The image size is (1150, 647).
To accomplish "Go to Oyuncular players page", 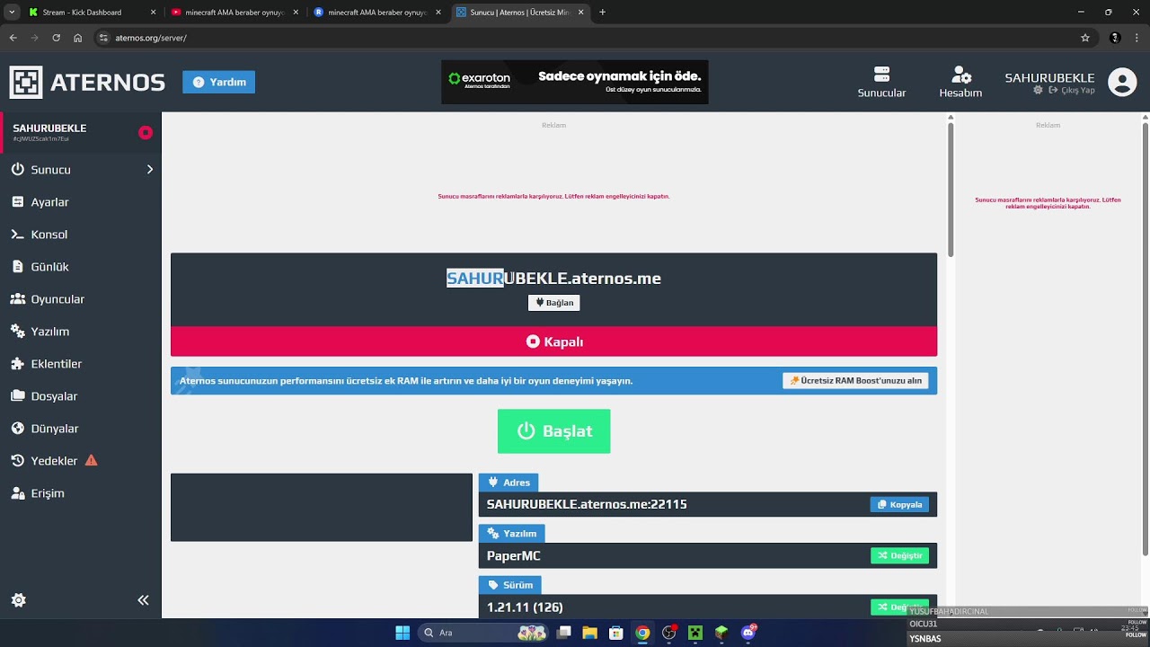I will point(81,299).
